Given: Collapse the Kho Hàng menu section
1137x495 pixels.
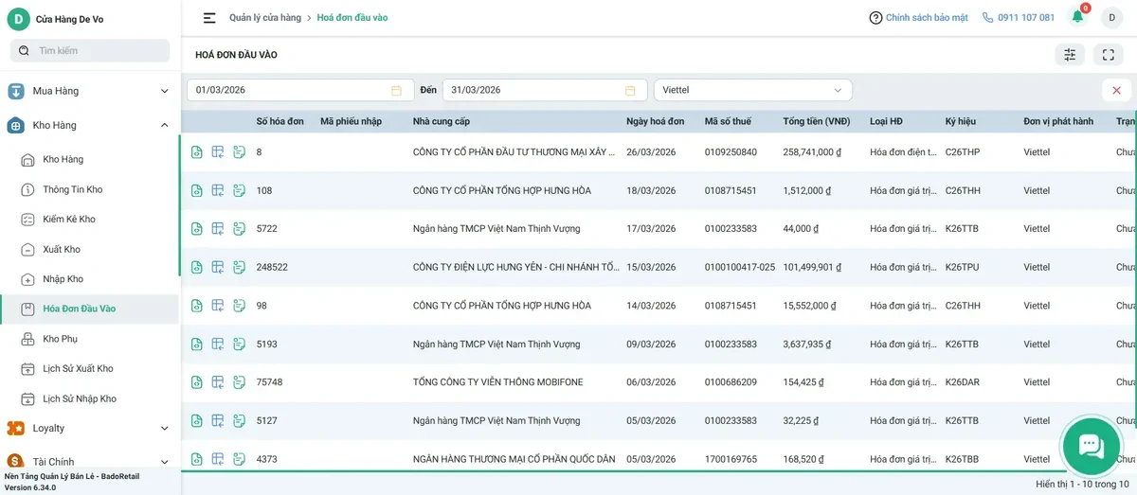Looking at the screenshot, I should coord(90,125).
